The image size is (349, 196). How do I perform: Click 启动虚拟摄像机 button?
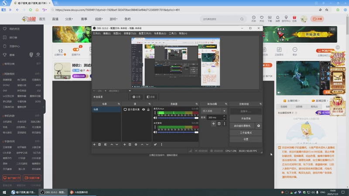242,126
